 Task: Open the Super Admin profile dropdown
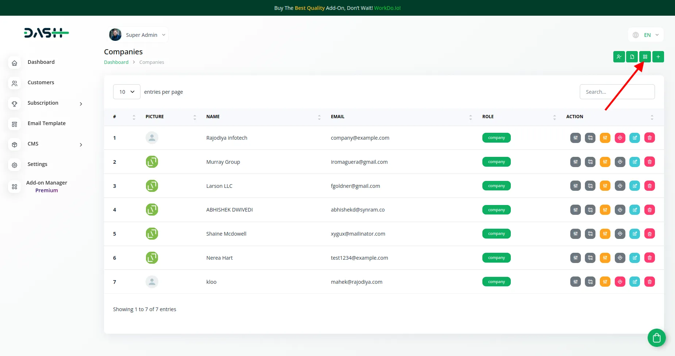tap(138, 35)
